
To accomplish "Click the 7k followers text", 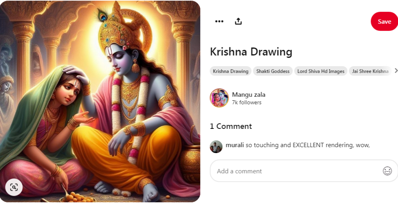I will [247, 102].
